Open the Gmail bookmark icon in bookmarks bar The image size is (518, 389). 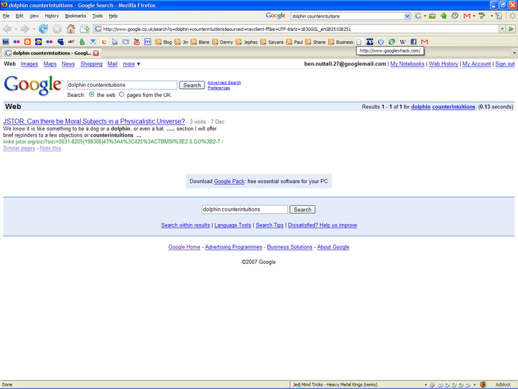point(424,42)
